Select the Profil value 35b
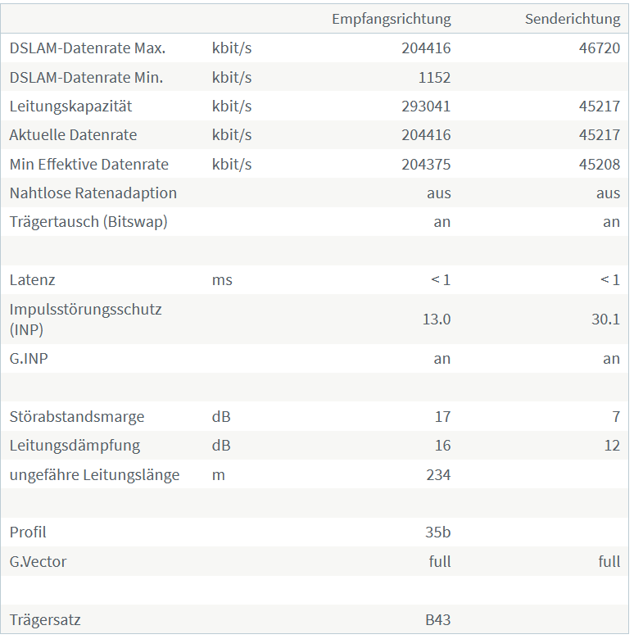 coord(437,532)
